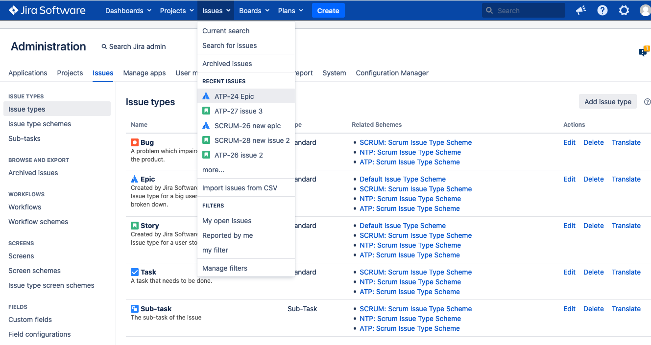Open recent issue ATP-24 Epic
This screenshot has height=345, width=651.
(246, 96)
